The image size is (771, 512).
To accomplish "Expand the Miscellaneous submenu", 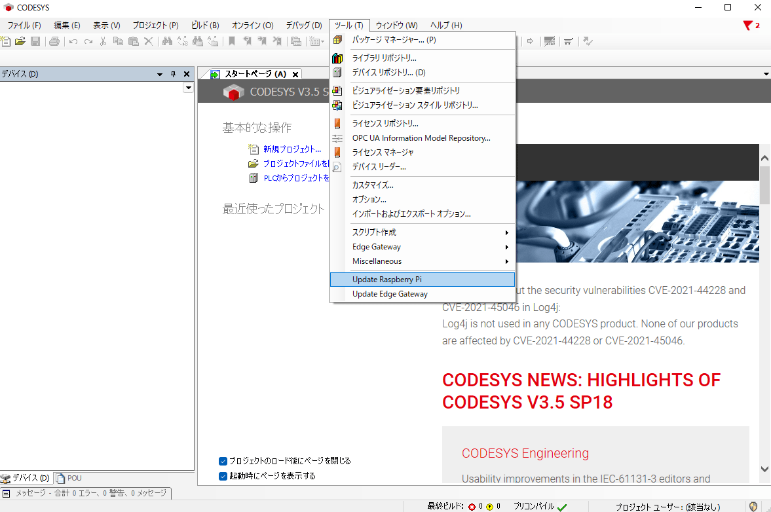I will click(x=423, y=261).
